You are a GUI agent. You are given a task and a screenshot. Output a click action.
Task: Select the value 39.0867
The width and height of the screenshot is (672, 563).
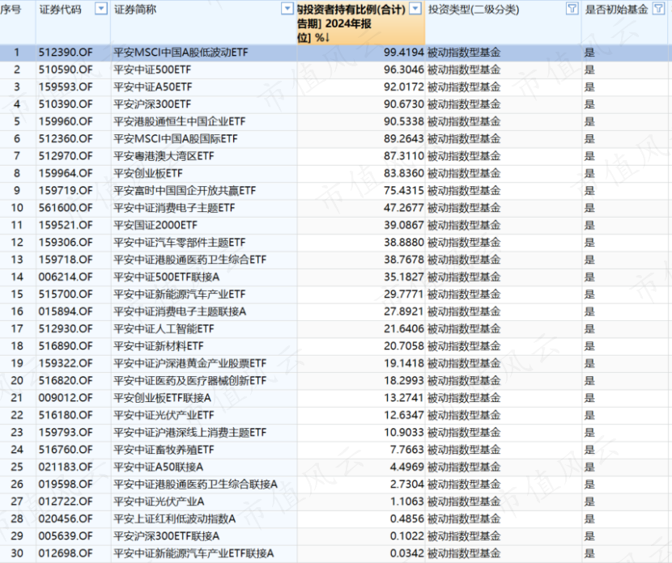(x=404, y=225)
